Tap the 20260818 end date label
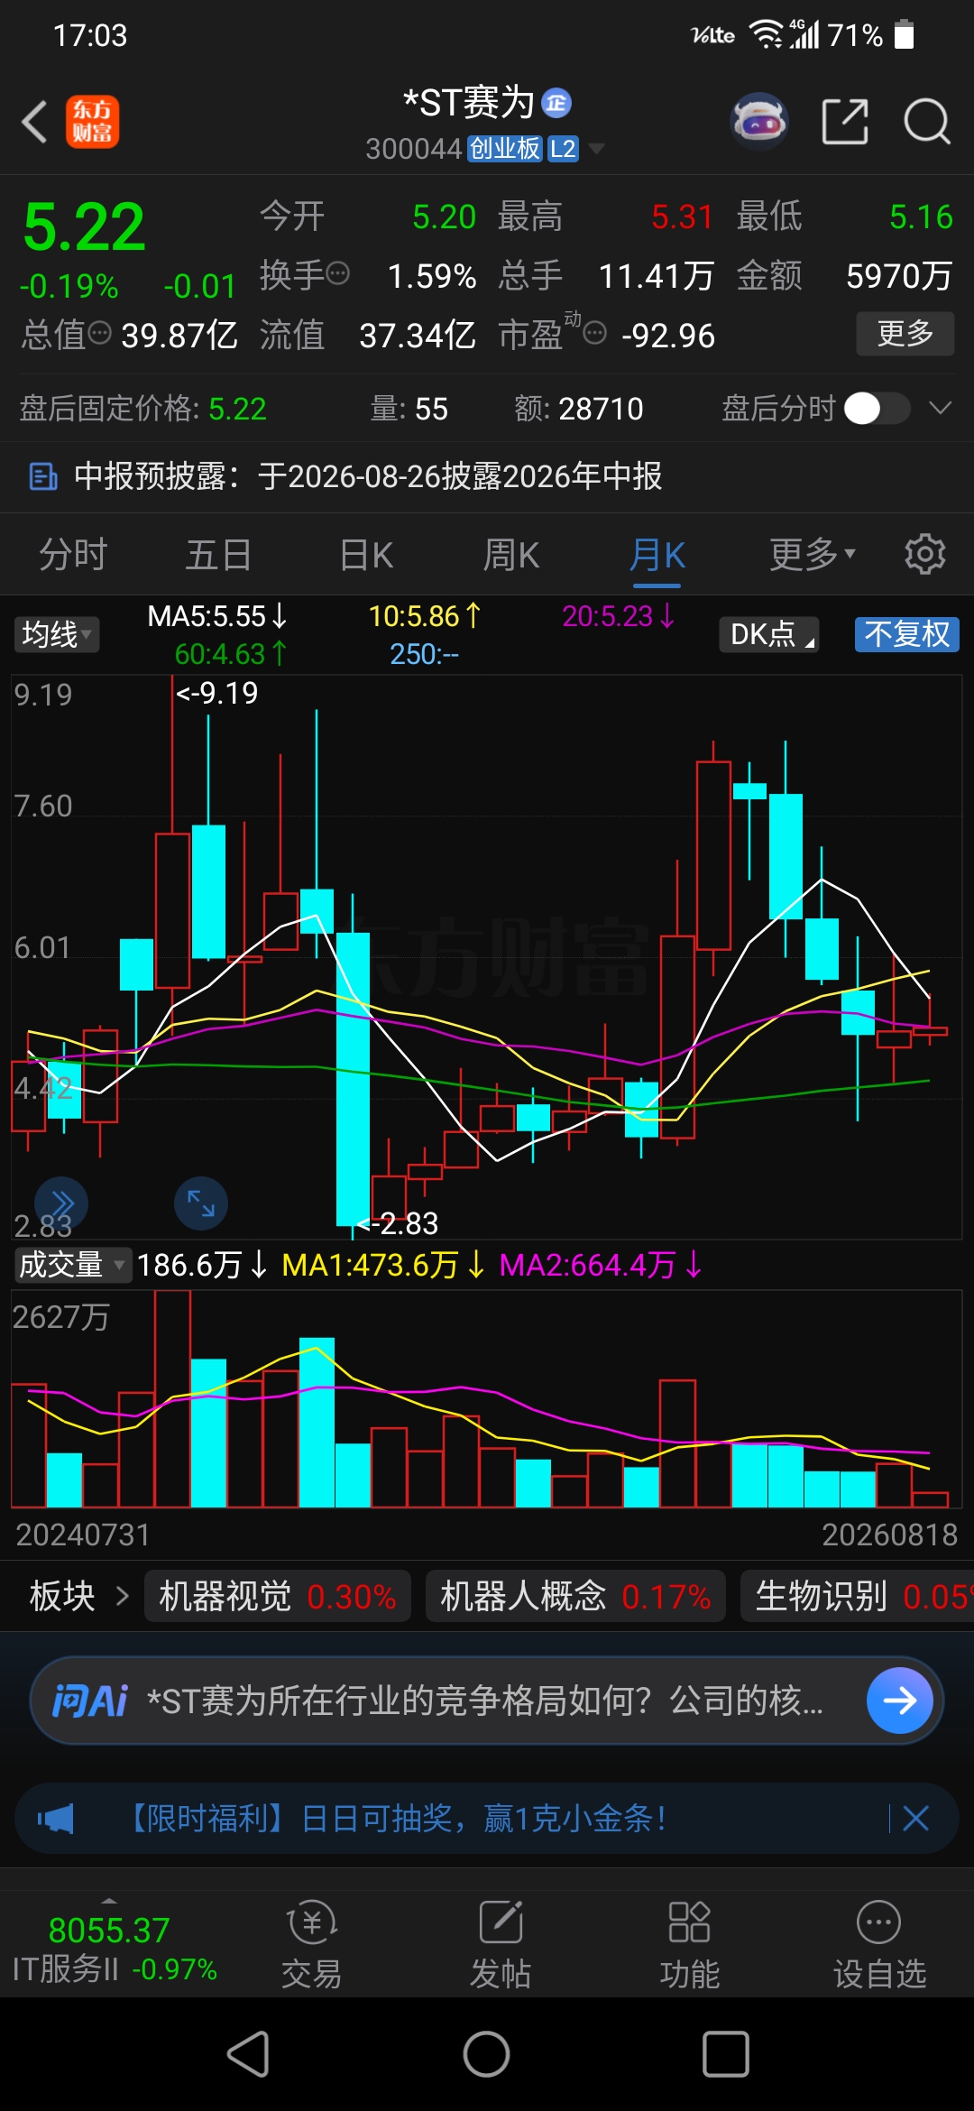 [x=889, y=1535]
